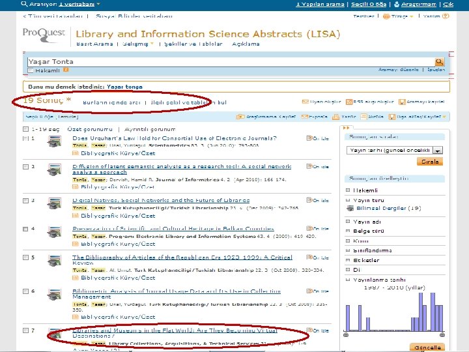Image resolution: width=469 pixels, height=352 pixels.
Task: Click the RSS feed creation icon
Action: (348, 102)
